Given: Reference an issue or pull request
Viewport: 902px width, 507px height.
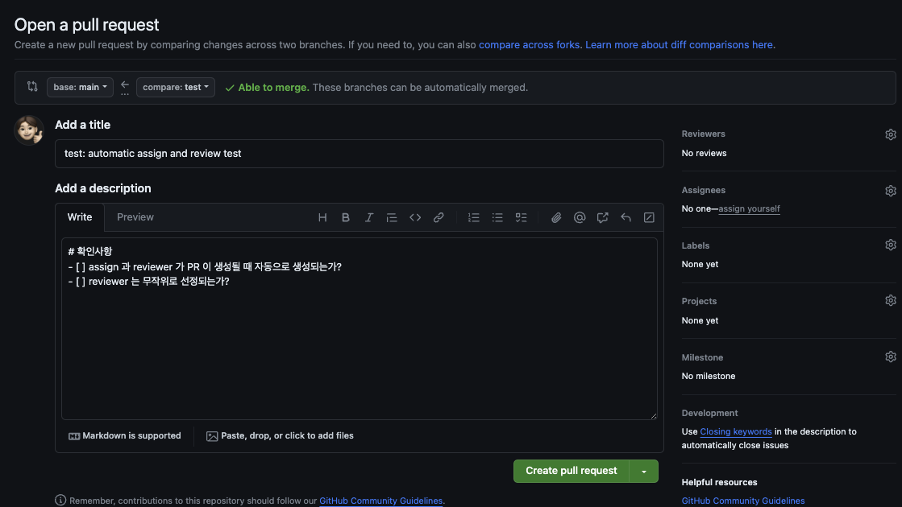Looking at the screenshot, I should pos(602,217).
